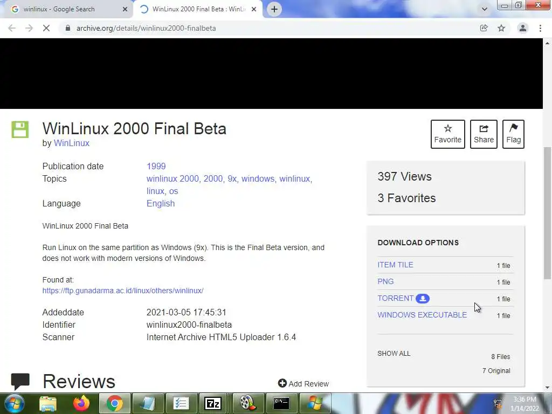Open Firefox from the taskbar
552x414 pixels.
(81, 403)
